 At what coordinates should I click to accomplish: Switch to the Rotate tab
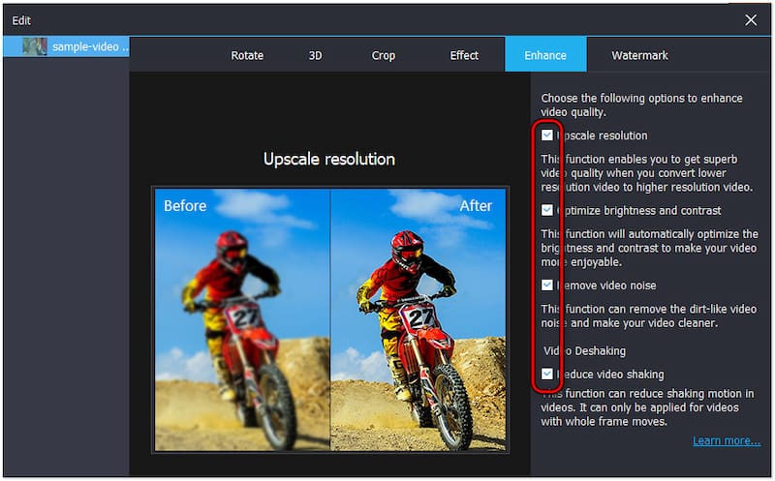point(247,55)
